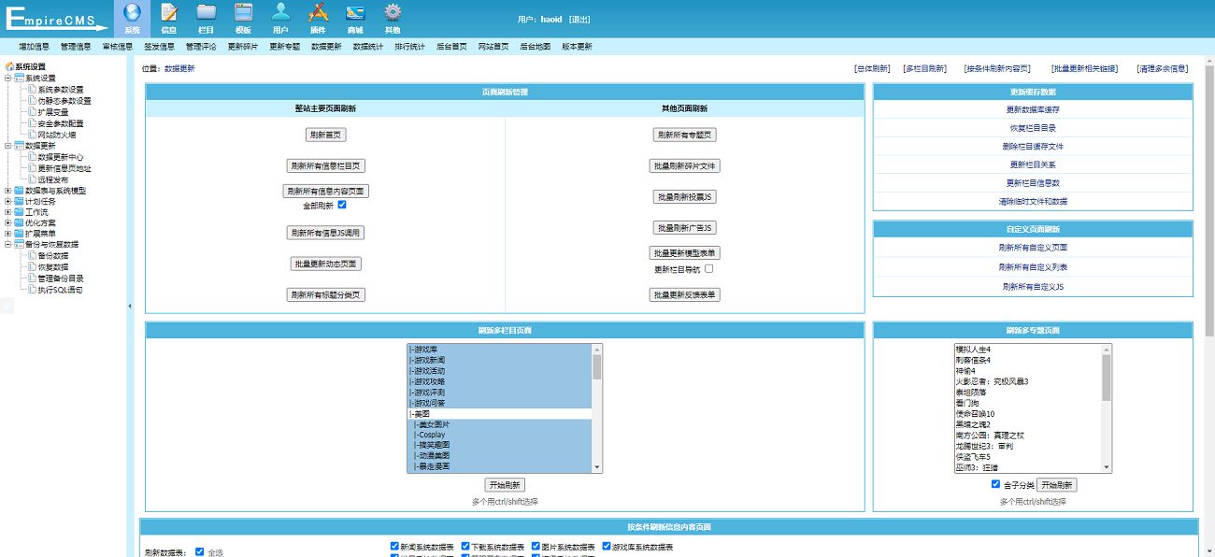Open the 刷新所有自定义页面 link
Viewport: 1215px width, 557px height.
(1033, 249)
